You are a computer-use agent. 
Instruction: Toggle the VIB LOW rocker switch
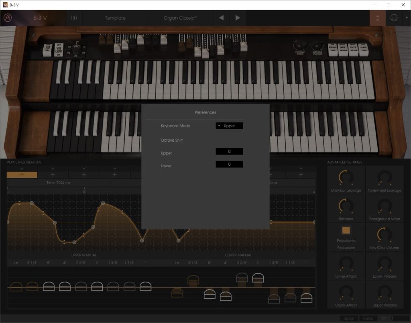59,49
